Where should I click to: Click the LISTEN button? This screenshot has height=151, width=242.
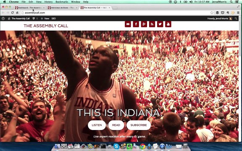[x=97, y=125]
